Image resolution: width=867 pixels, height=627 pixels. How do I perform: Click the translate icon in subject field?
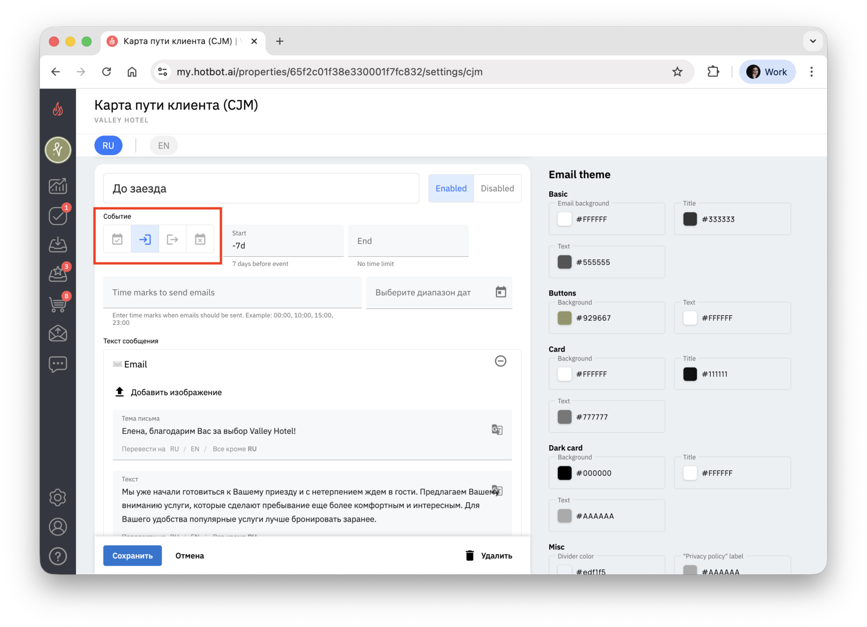(x=497, y=430)
